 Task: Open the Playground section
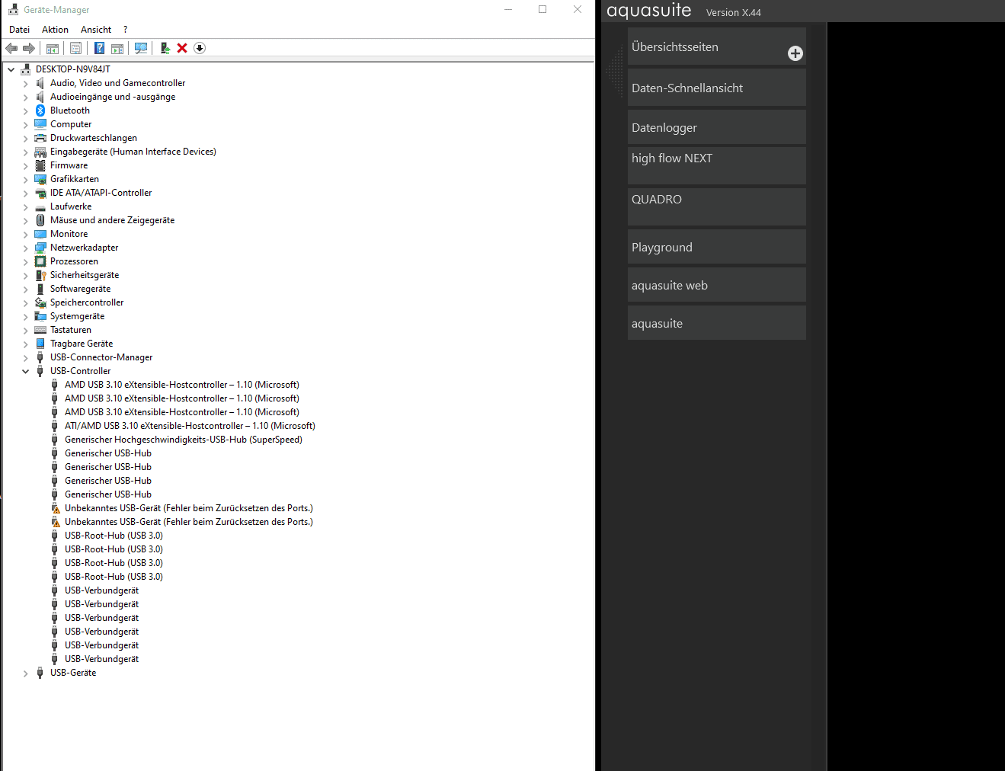(717, 247)
